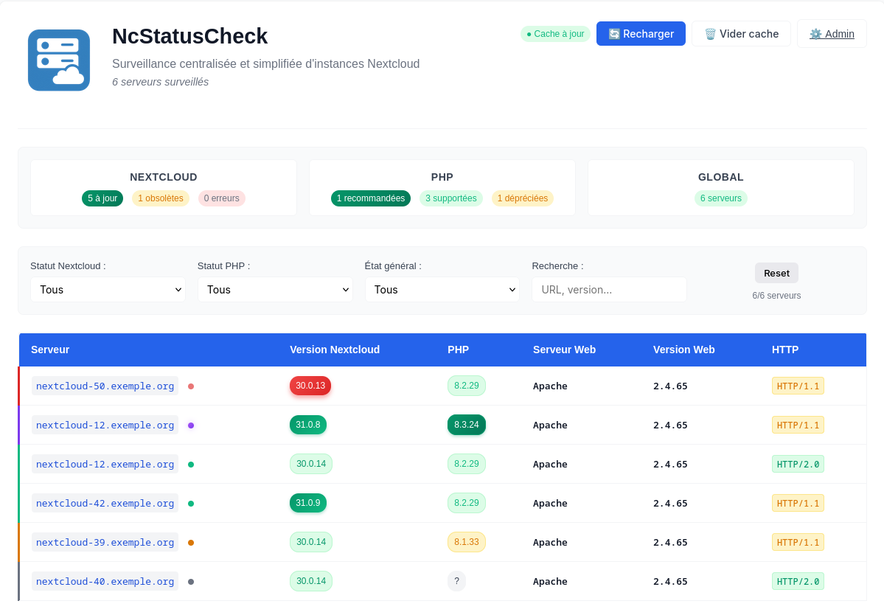Click 2.4.65 cell in nextcloud-42 row
The height and width of the screenshot is (615, 884).
coord(670,504)
